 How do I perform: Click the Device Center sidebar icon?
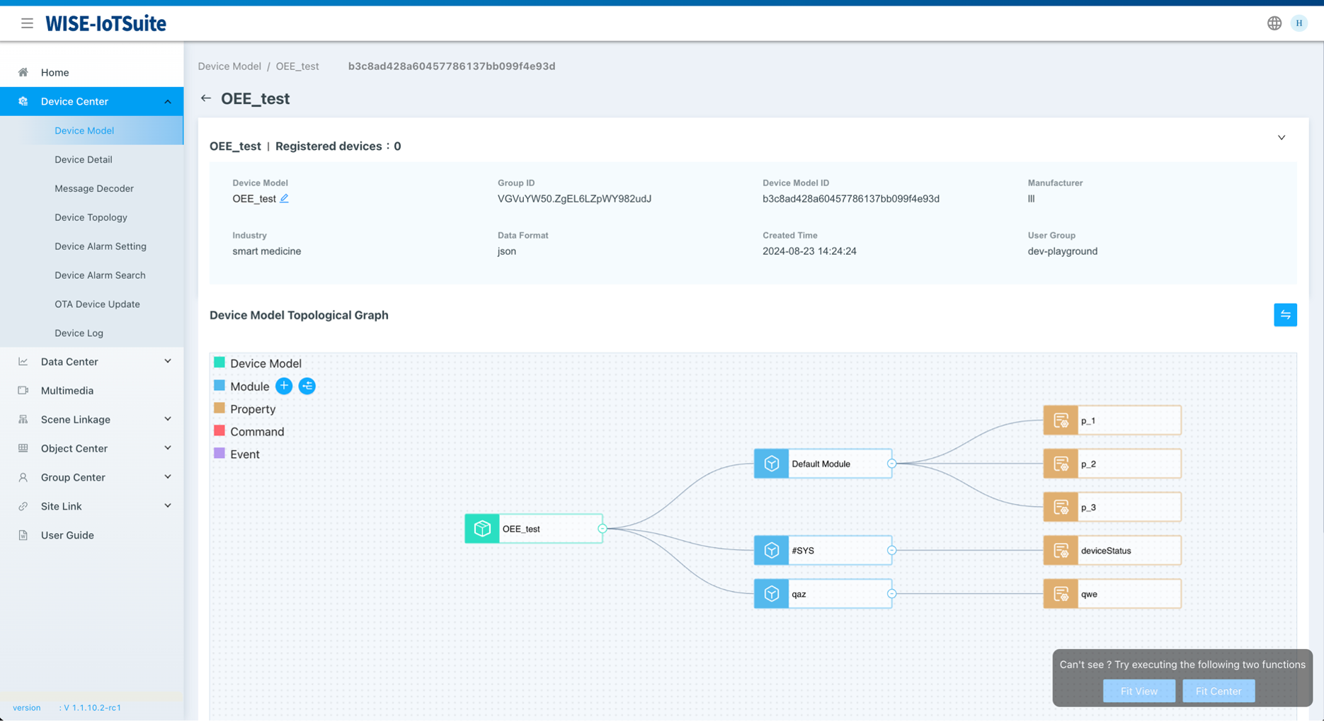coord(23,101)
